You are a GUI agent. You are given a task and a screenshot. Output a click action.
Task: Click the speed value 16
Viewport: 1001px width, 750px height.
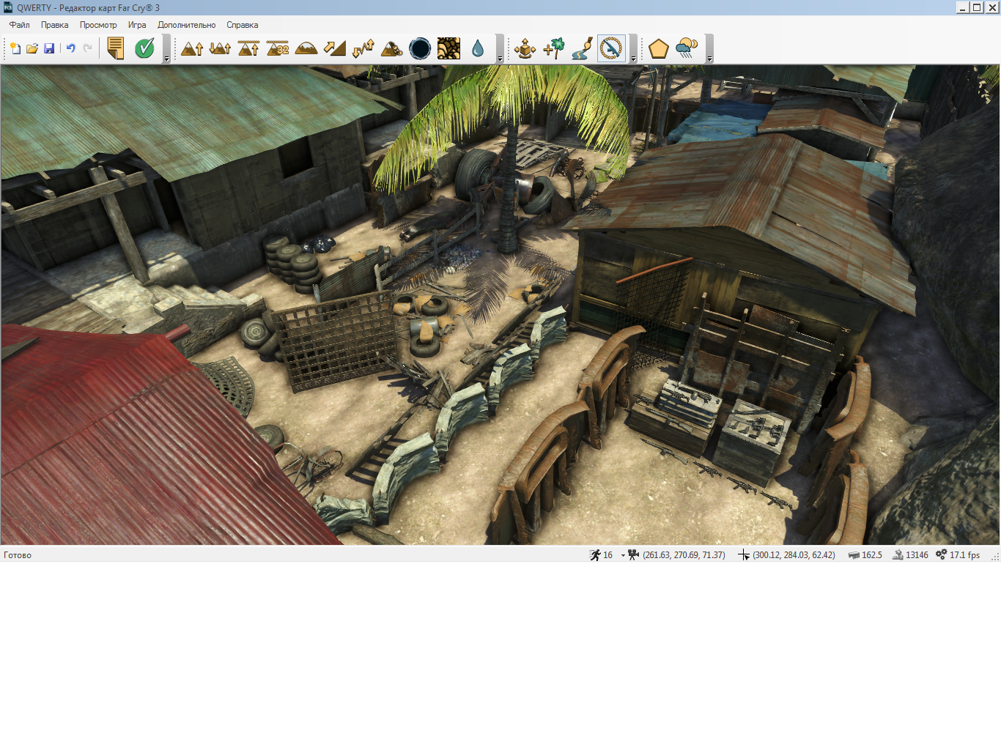pyautogui.click(x=607, y=555)
